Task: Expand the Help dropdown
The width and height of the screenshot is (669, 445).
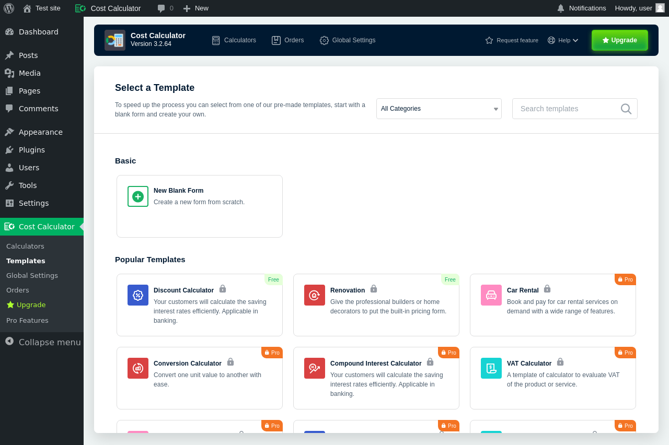Action: [x=563, y=40]
